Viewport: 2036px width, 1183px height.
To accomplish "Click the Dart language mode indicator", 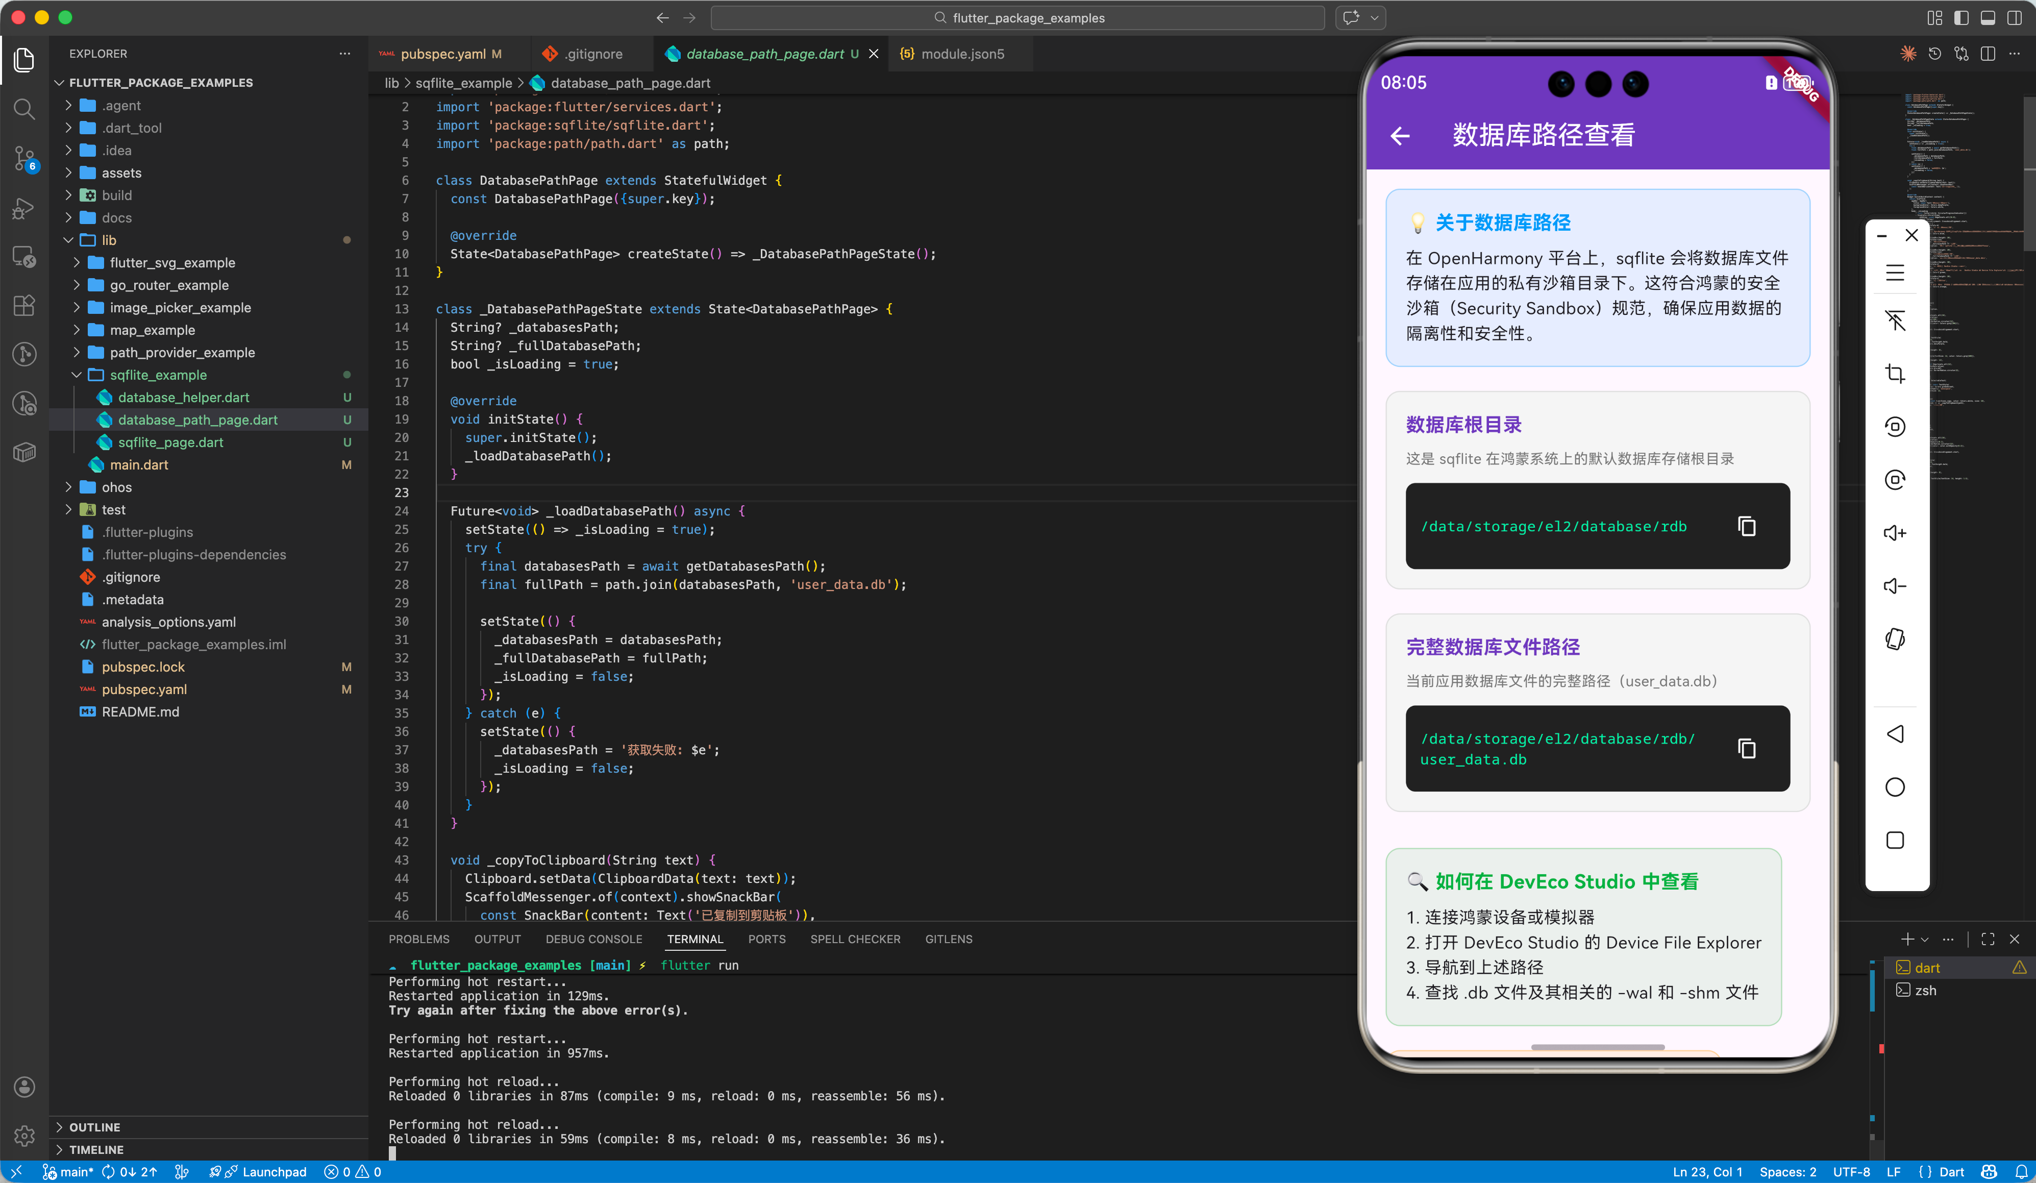I will (x=1951, y=1172).
